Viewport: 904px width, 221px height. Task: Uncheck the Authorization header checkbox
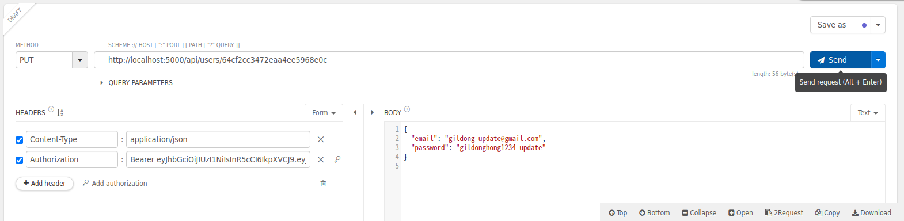[19, 160]
